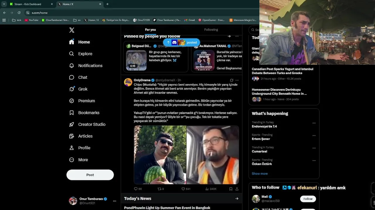
Task: Go back in browser
Action: pos(4,13)
